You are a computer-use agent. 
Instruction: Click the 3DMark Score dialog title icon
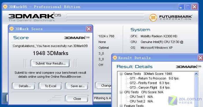coord(12,29)
